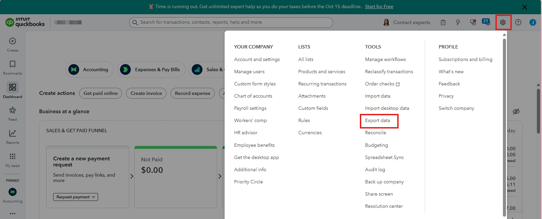
Task: Open Products and services
Action: (321, 72)
